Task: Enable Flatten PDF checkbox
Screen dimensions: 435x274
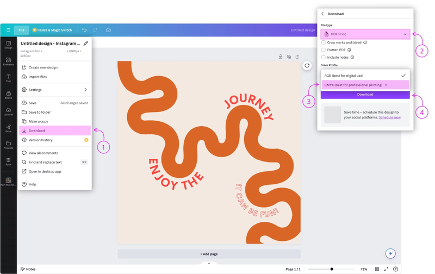Action: [324, 50]
